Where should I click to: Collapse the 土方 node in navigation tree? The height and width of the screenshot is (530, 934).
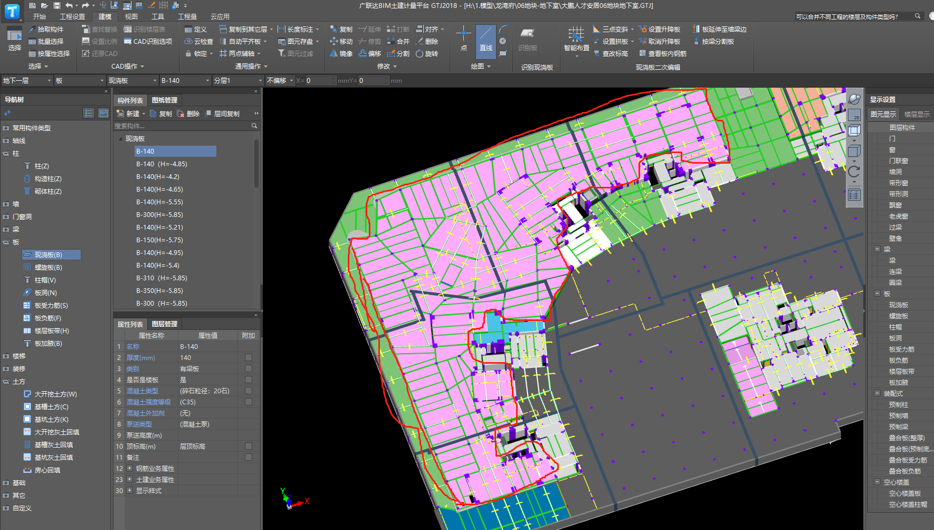pyautogui.click(x=6, y=382)
